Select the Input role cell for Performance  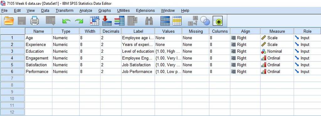click(307, 72)
